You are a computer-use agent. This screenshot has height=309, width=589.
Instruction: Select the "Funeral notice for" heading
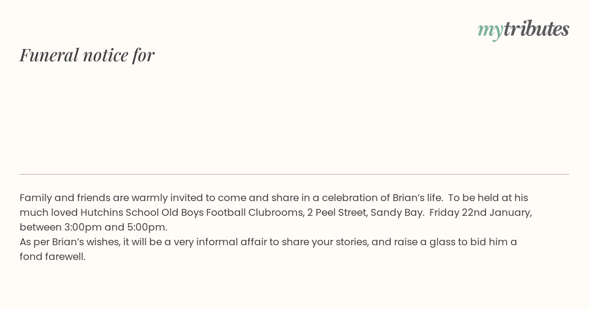pyautogui.click(x=87, y=55)
